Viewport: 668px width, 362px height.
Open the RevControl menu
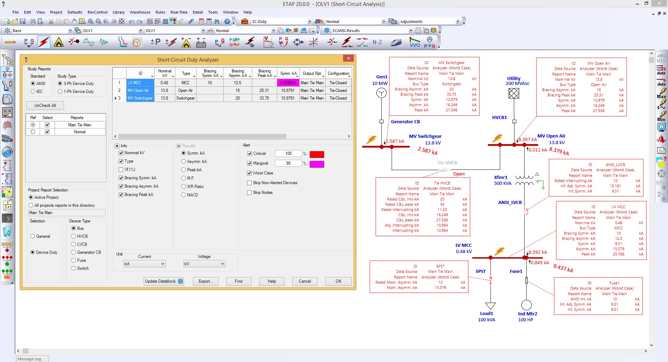[x=97, y=12]
